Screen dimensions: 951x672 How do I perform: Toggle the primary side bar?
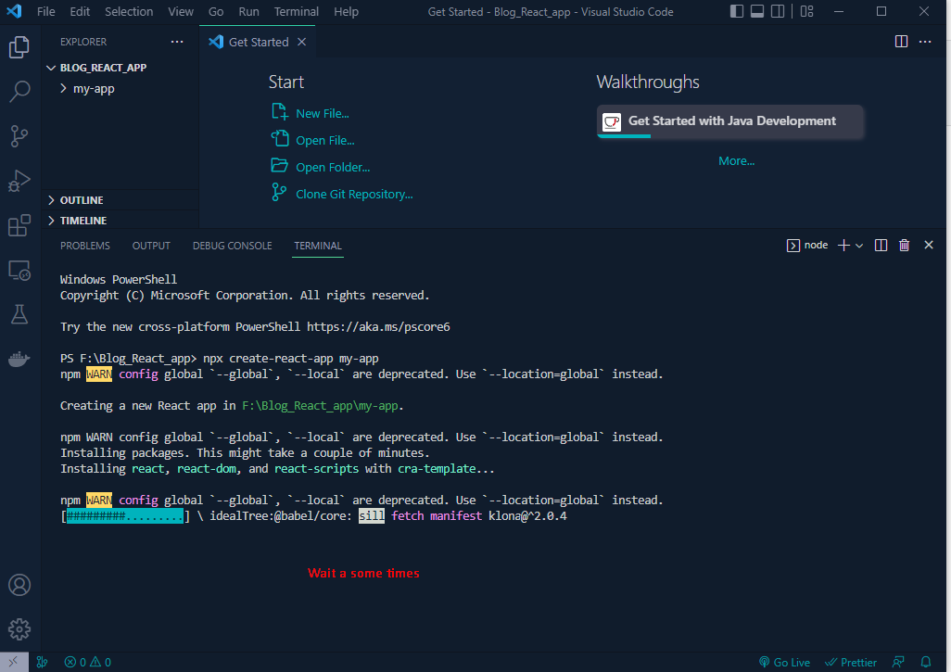[737, 11]
